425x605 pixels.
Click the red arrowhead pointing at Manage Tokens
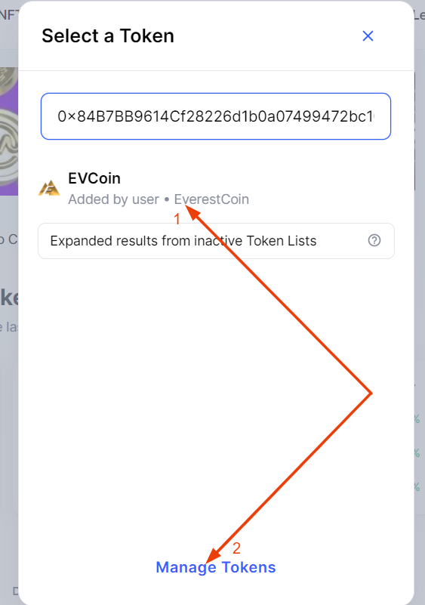(x=214, y=555)
